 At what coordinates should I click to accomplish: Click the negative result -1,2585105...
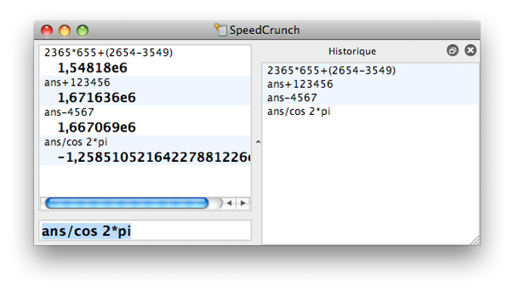[153, 157]
